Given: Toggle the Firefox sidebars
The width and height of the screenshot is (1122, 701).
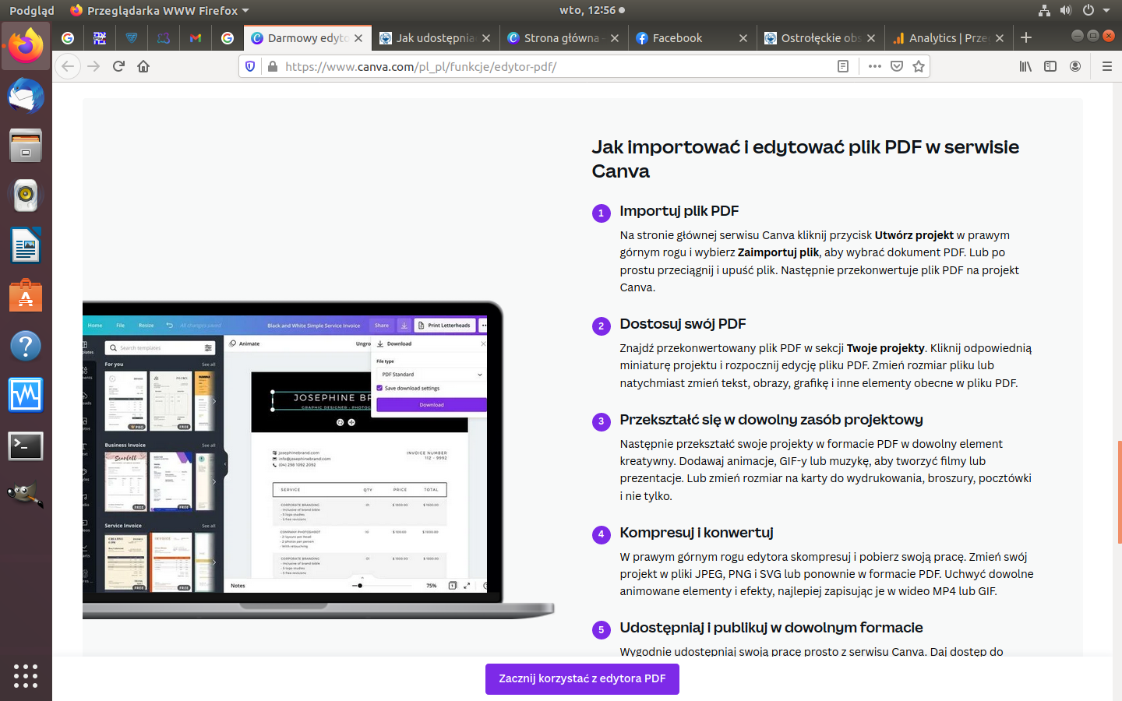Looking at the screenshot, I should [x=1050, y=66].
